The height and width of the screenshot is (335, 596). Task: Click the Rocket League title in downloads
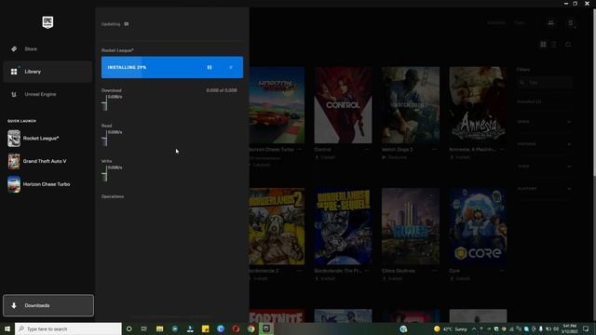pos(117,50)
